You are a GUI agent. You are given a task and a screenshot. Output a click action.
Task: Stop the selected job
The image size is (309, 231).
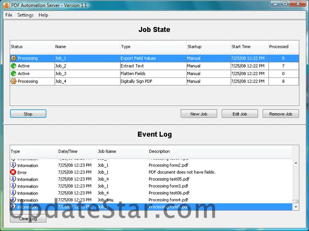tap(28, 114)
